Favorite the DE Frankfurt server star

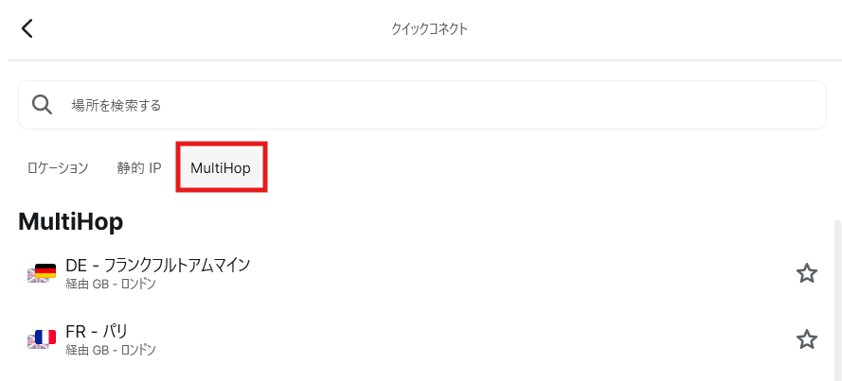point(806,273)
